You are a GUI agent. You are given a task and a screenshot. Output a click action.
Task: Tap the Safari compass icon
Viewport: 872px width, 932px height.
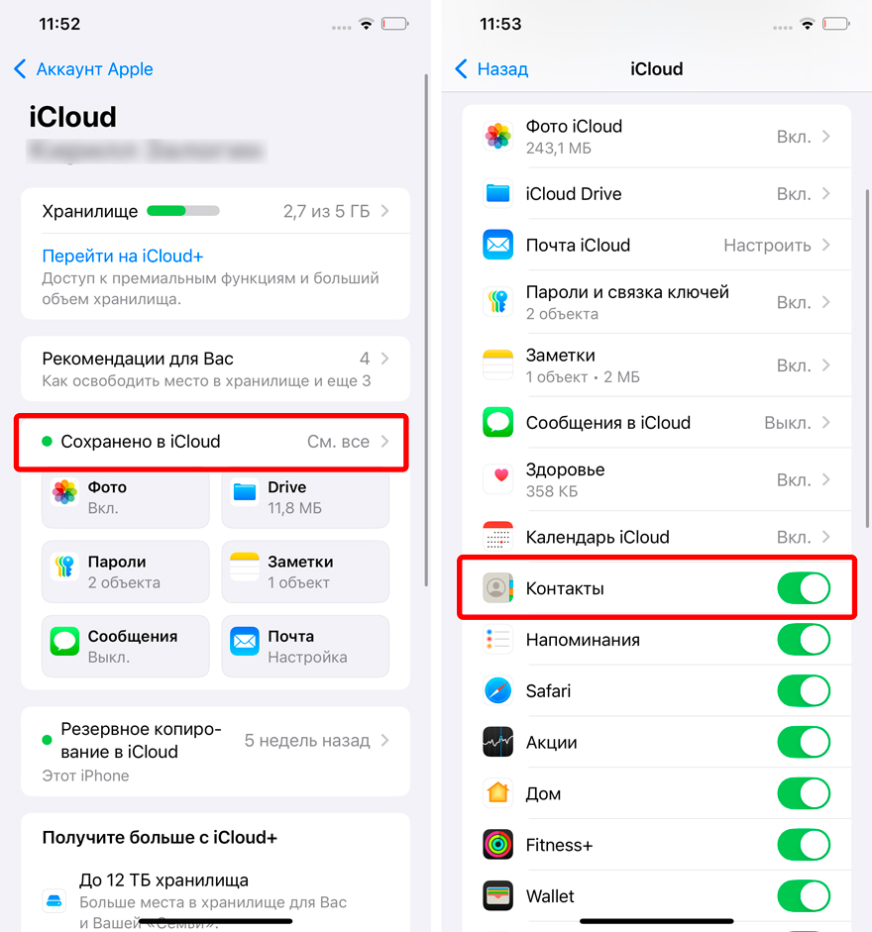[x=497, y=690]
